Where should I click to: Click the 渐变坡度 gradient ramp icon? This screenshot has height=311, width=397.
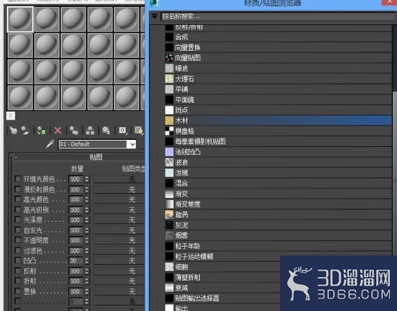169,204
